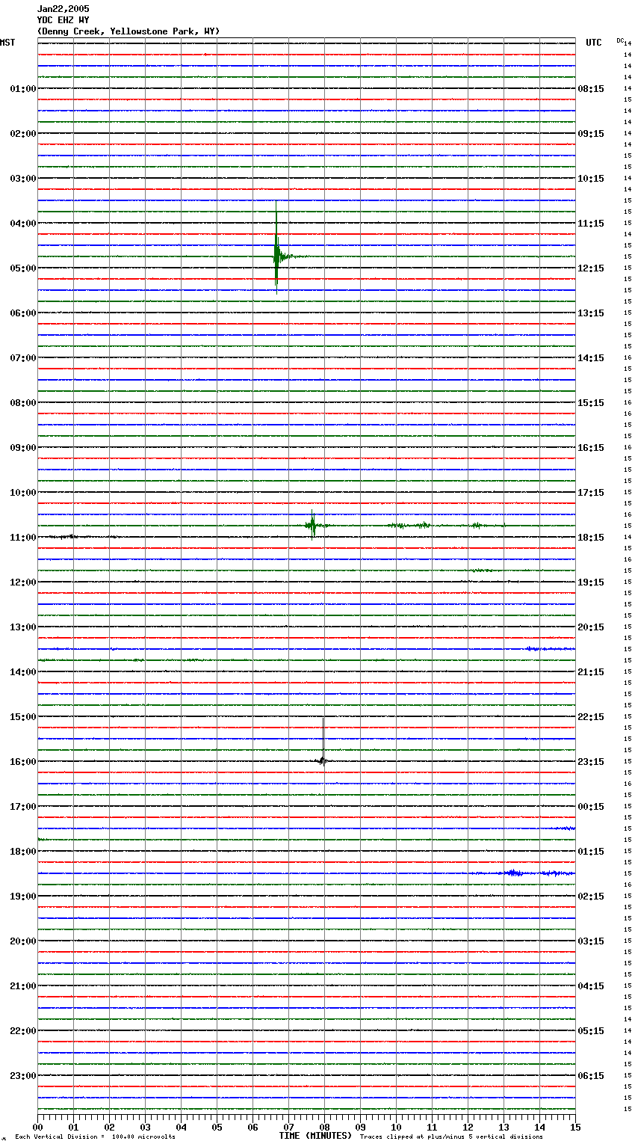
Task: Select the 11:00 MST row label
Action: click(23, 538)
